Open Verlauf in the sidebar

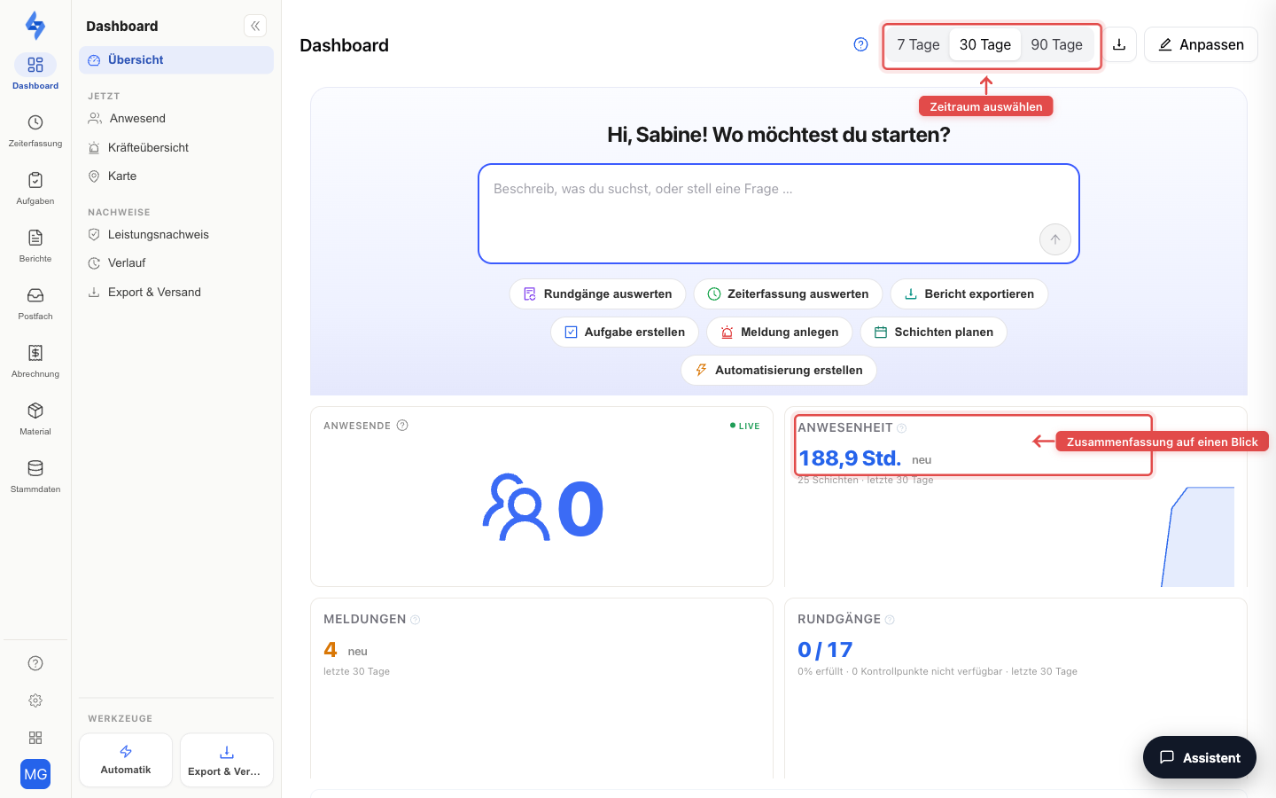(176, 263)
